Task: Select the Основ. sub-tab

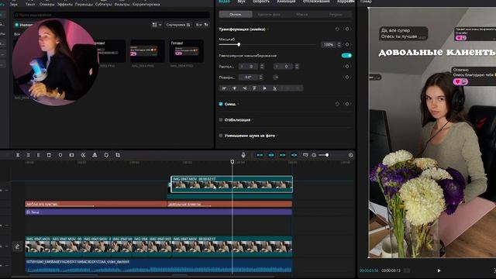Action: click(236, 14)
